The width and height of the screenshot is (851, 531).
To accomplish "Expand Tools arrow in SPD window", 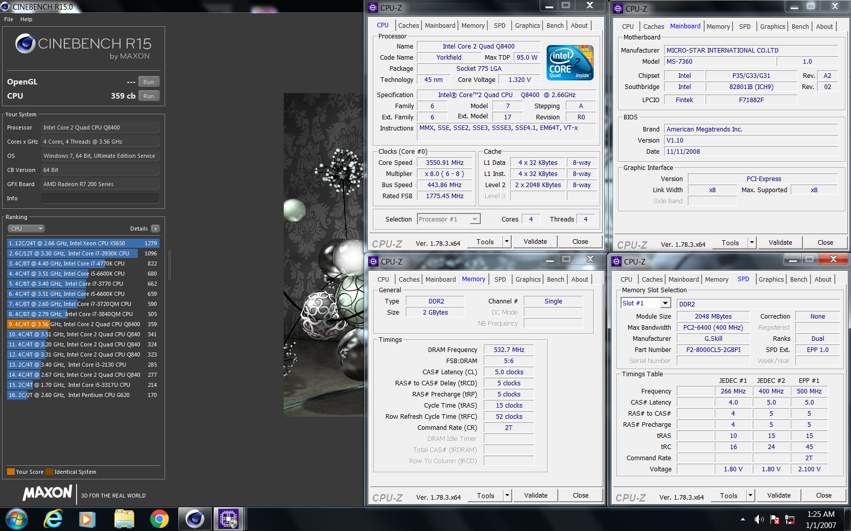I will [x=750, y=496].
